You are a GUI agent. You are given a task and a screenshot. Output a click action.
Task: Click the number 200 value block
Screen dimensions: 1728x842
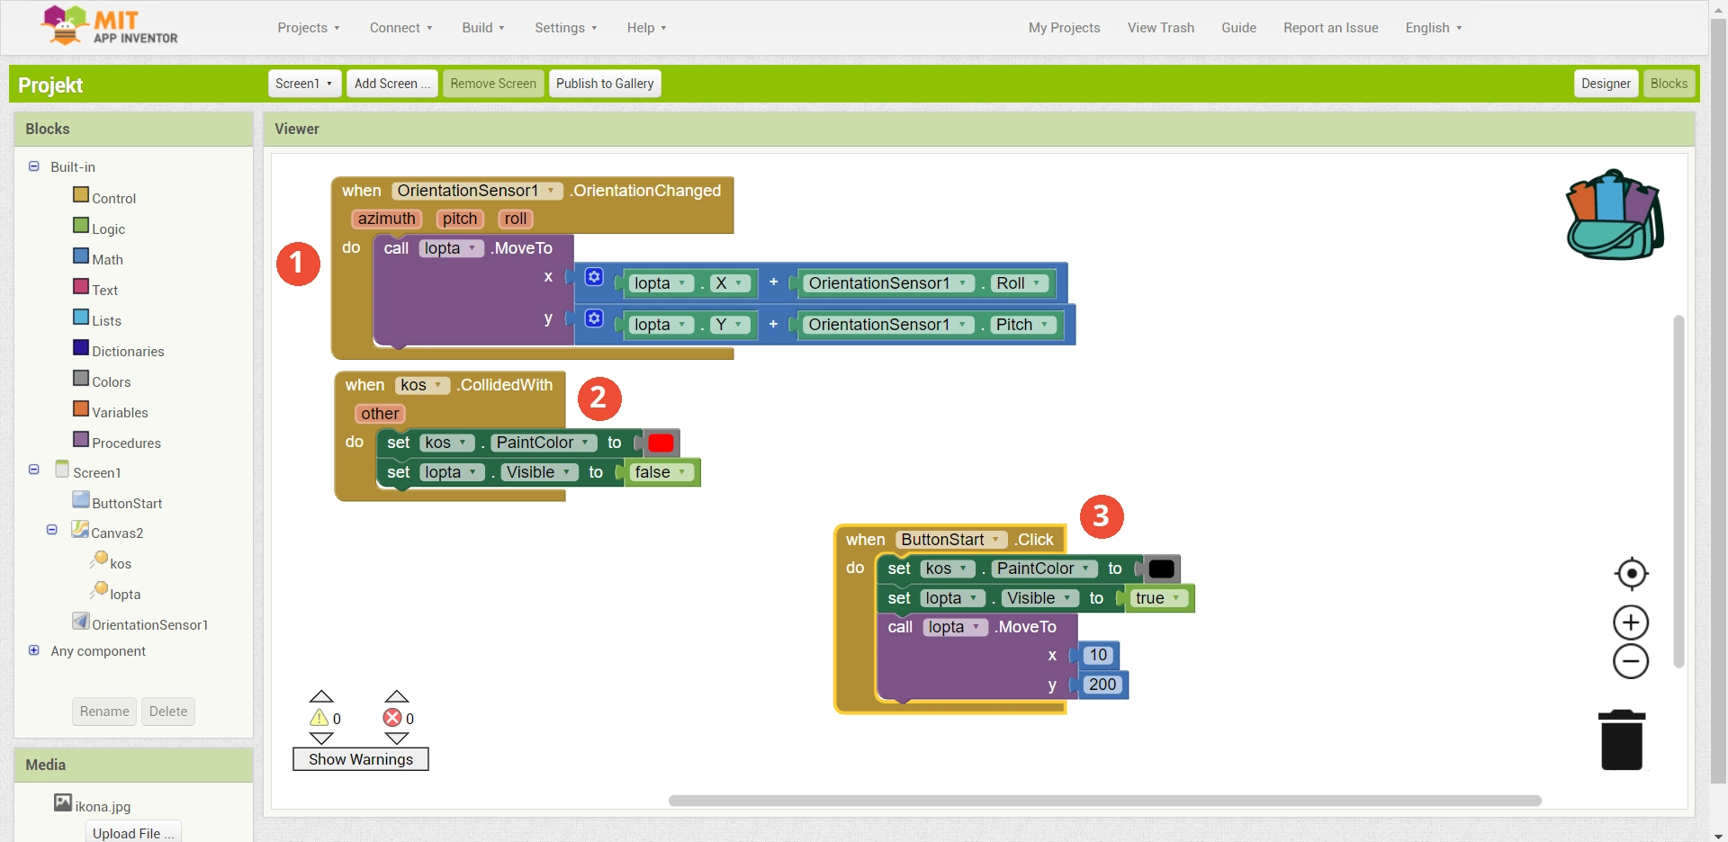point(1102,685)
